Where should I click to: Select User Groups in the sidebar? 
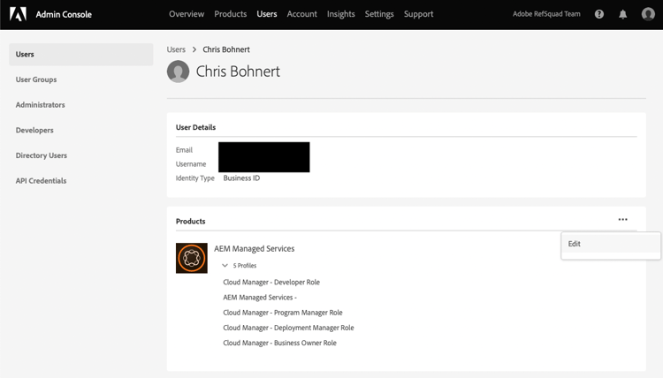point(36,79)
